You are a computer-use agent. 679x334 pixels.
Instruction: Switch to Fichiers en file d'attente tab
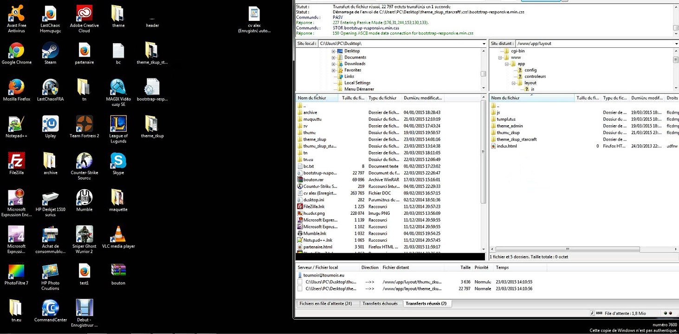pyautogui.click(x=325, y=304)
